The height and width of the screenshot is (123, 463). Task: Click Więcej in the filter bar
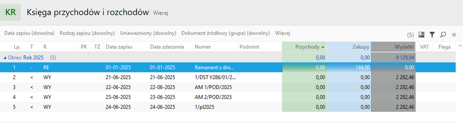[x=283, y=33]
